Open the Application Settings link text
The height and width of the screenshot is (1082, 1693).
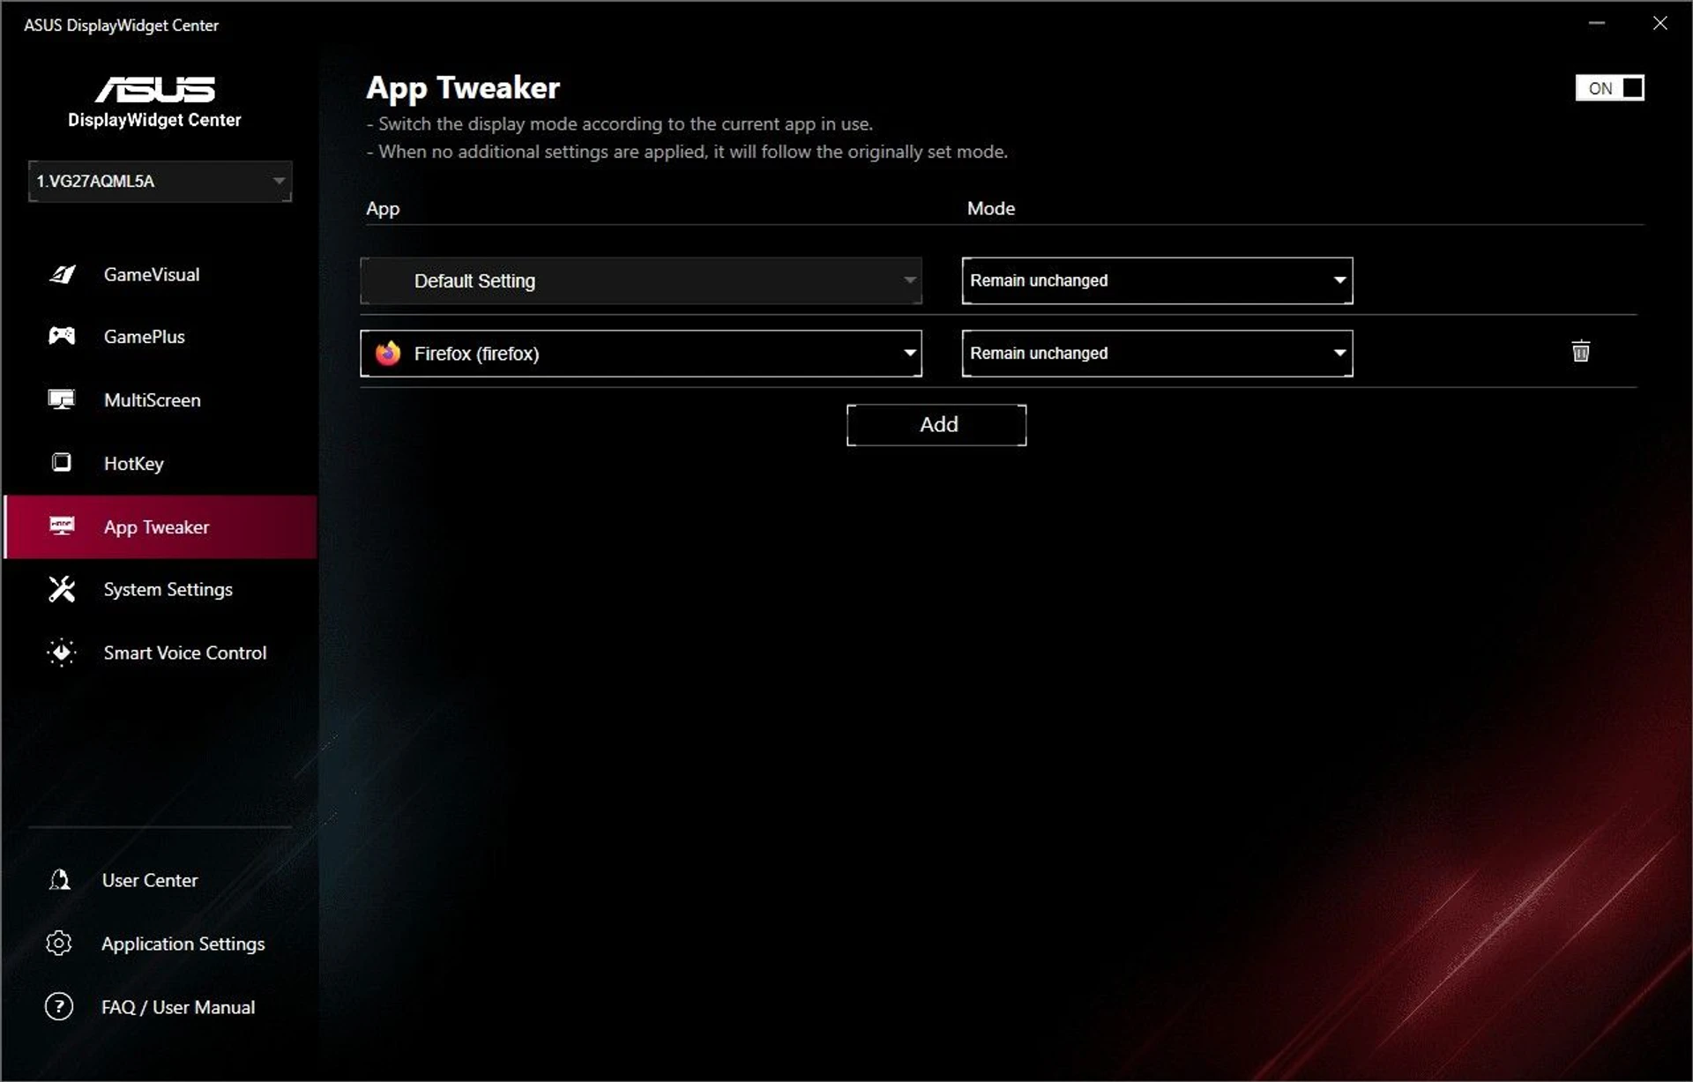(183, 944)
